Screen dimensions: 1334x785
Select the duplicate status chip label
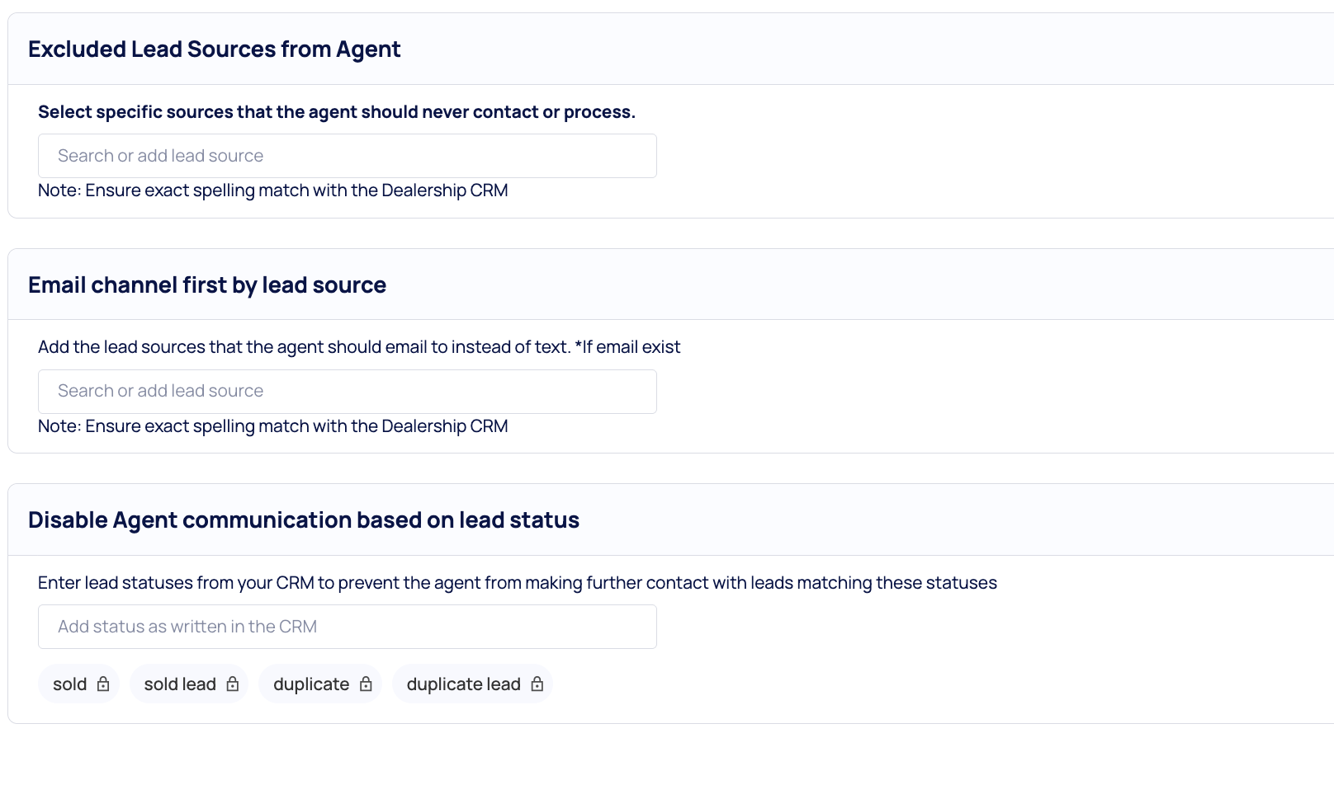pos(311,684)
